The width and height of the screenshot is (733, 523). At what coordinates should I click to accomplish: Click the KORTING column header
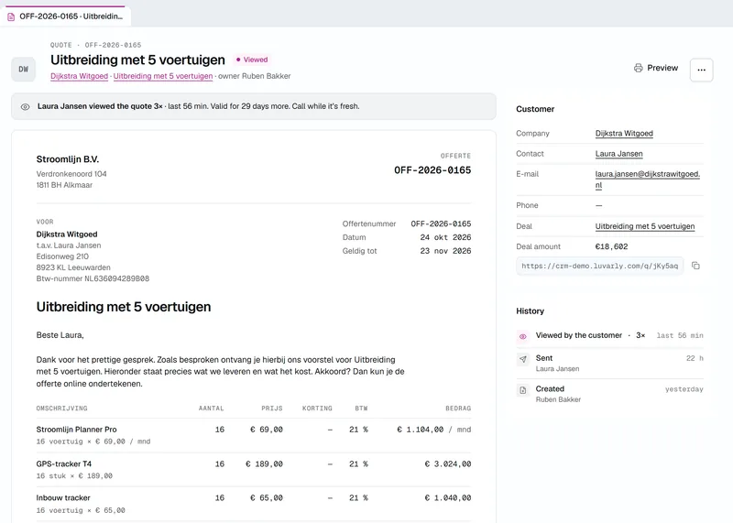(x=317, y=409)
